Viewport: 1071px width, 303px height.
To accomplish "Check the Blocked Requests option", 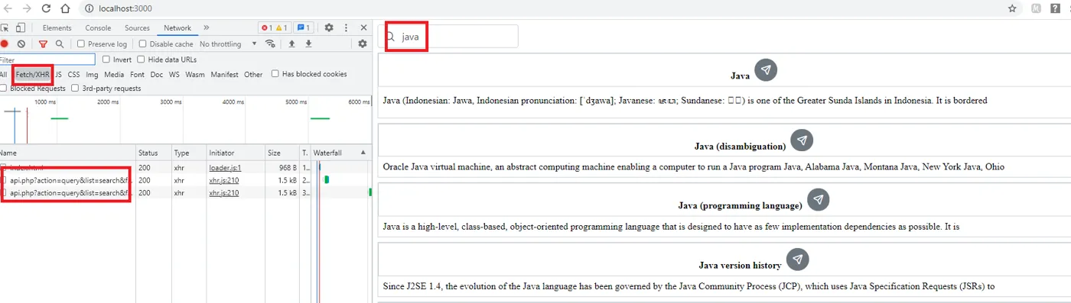I will (x=3, y=89).
